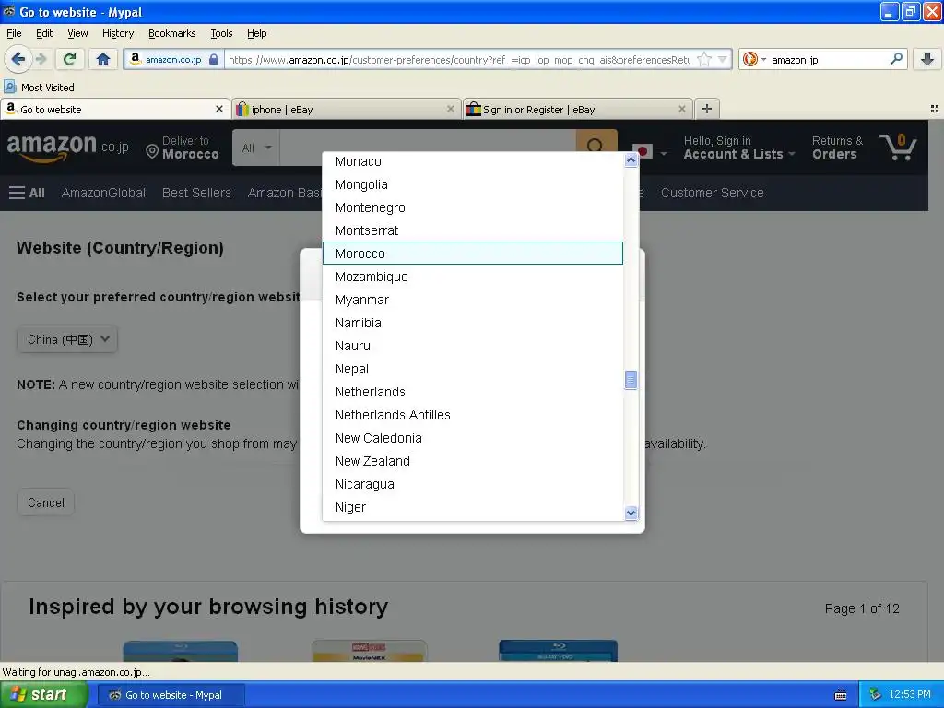This screenshot has height=708, width=944.
Task: Open the Best Sellers link
Action: point(196,193)
